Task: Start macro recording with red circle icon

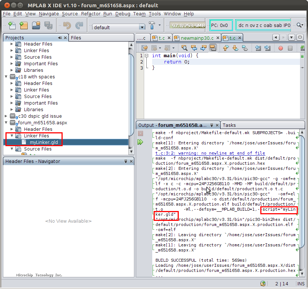Action: [280, 48]
